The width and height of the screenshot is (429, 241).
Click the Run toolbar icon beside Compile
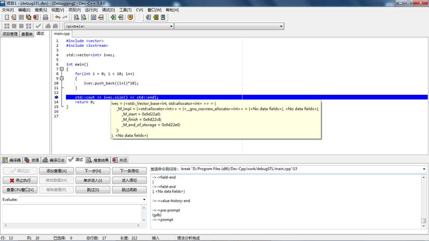14,26
